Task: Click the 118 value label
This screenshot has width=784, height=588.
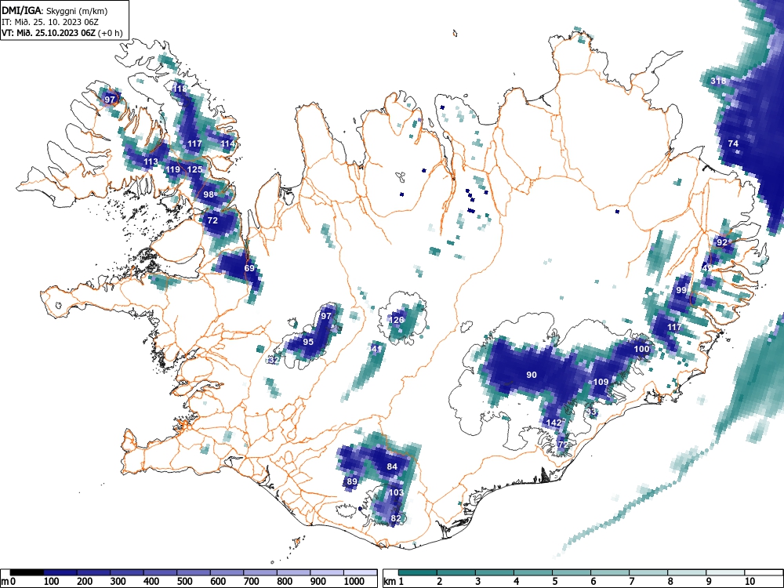Action: click(x=180, y=89)
